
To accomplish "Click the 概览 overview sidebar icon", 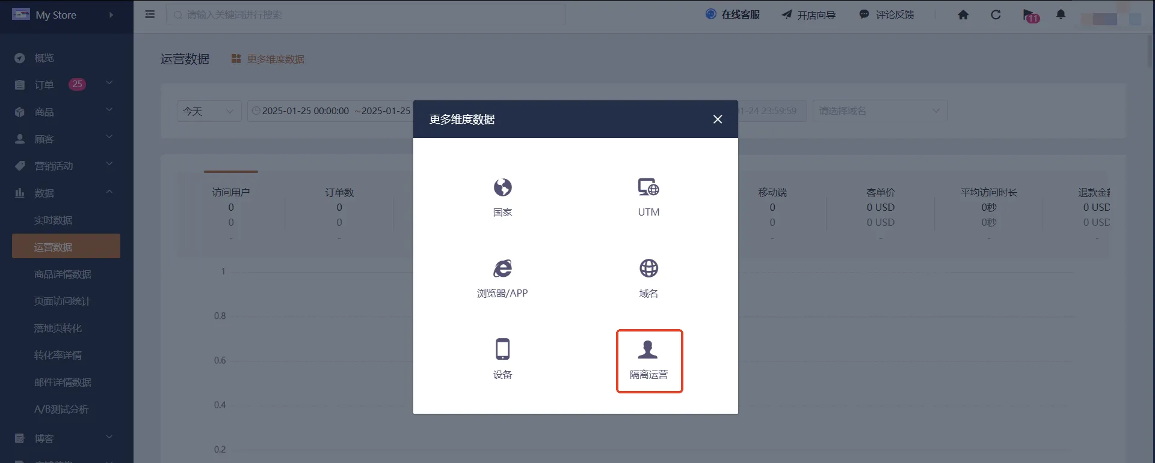I will pos(20,58).
